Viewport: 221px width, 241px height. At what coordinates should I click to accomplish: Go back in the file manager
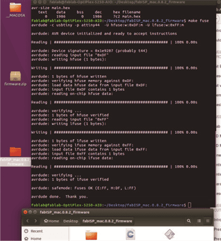pos(28,221)
